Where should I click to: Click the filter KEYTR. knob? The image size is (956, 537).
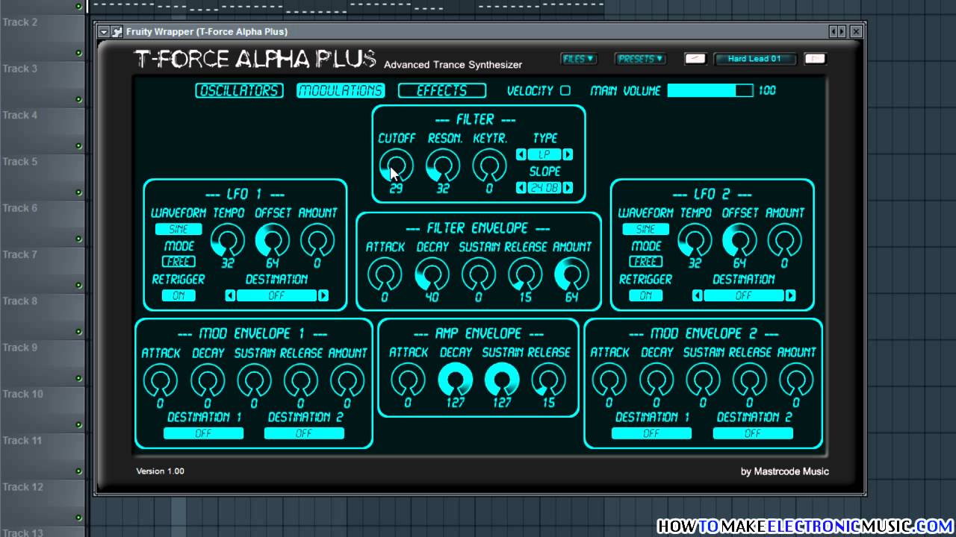click(489, 165)
